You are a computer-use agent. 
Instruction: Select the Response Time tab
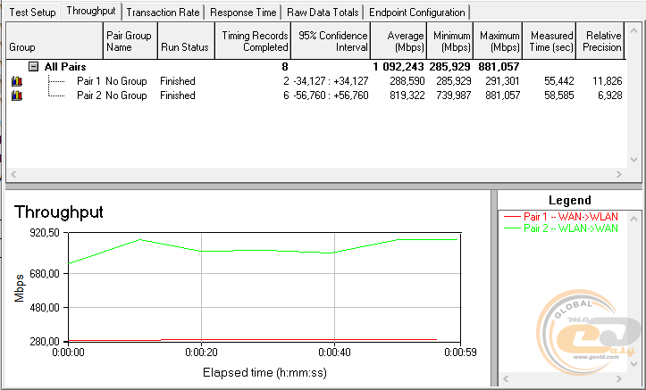click(243, 12)
